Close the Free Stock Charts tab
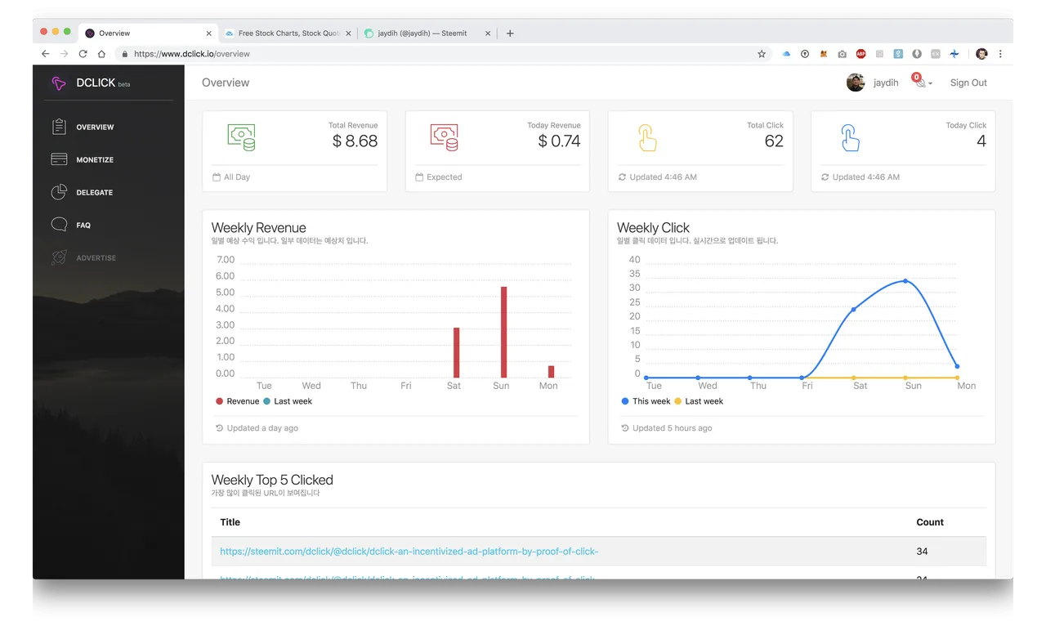The image size is (1046, 626). 349,34
